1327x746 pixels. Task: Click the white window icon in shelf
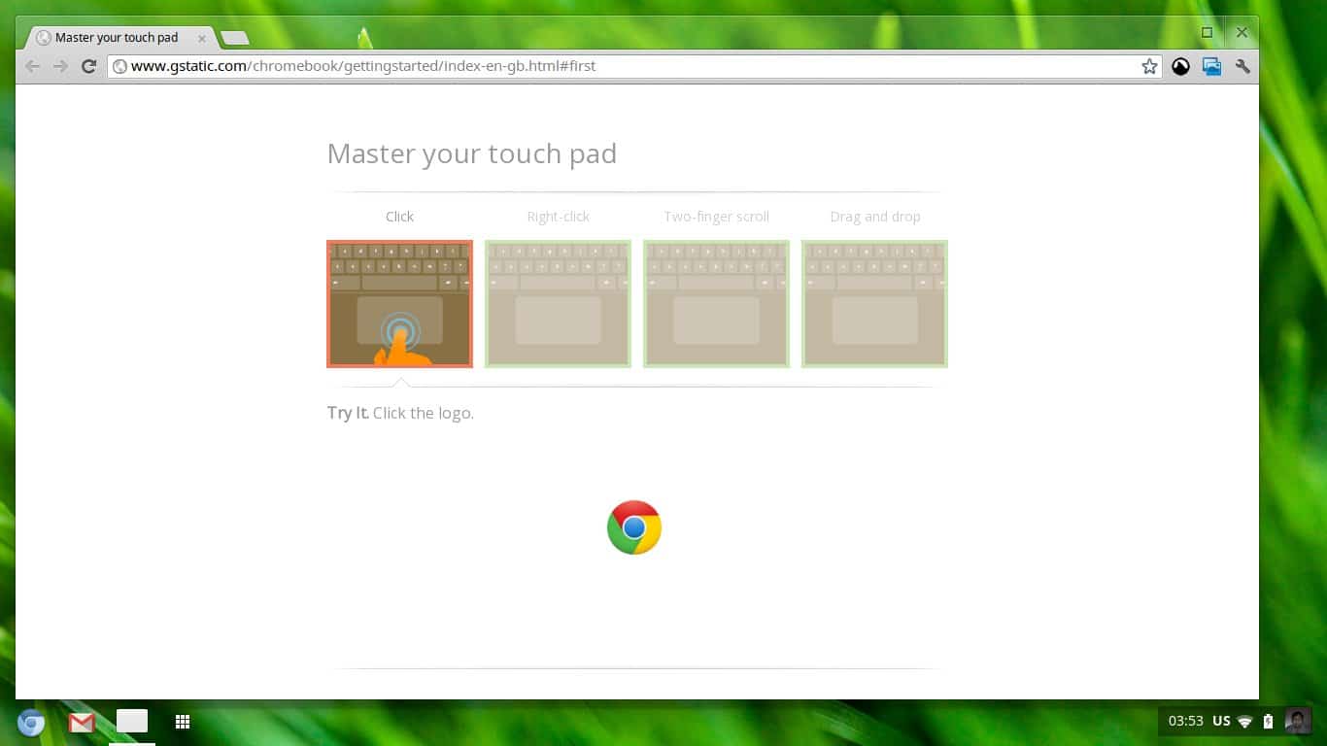pos(132,721)
